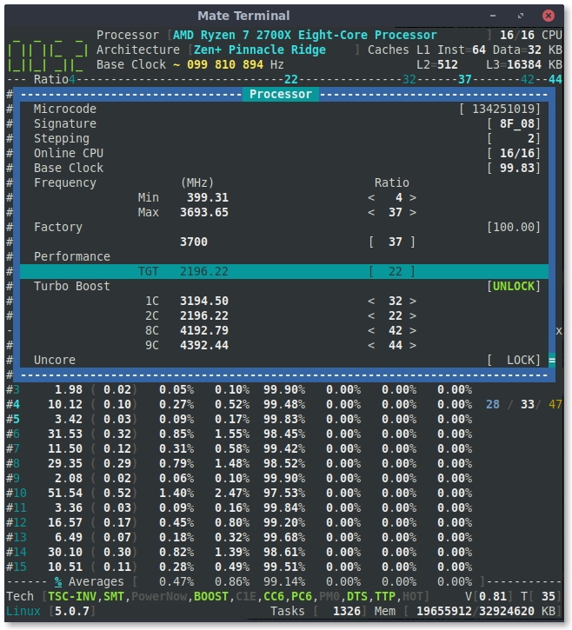Toggle the Turbo Boost UNLOCK setting
The height and width of the screenshot is (630, 572).
coord(513,286)
